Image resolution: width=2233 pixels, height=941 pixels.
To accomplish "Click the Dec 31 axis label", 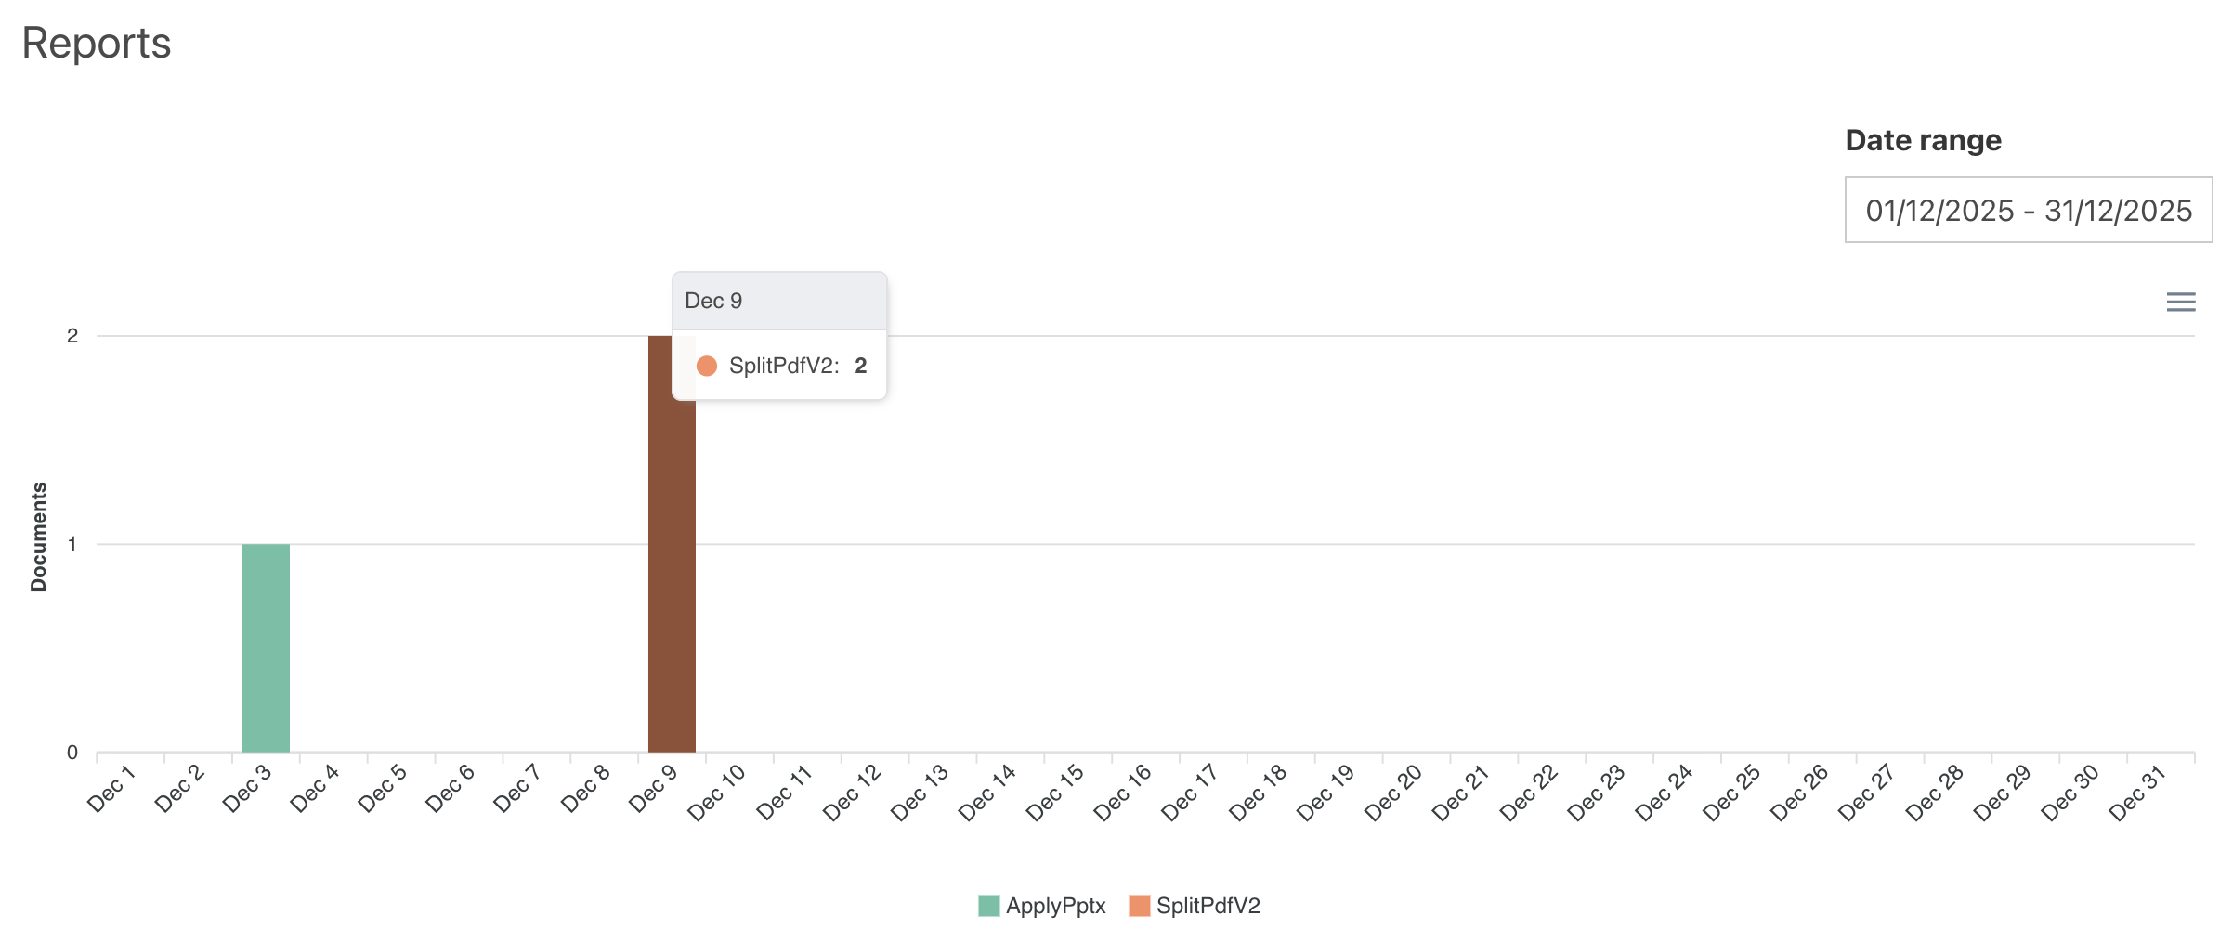I will click(2136, 793).
